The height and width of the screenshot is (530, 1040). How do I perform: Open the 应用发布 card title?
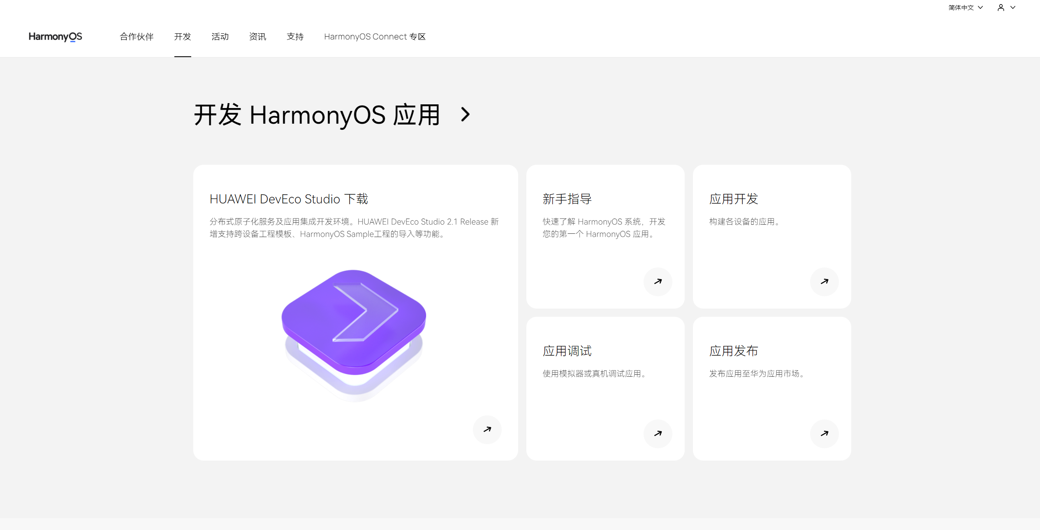point(734,351)
